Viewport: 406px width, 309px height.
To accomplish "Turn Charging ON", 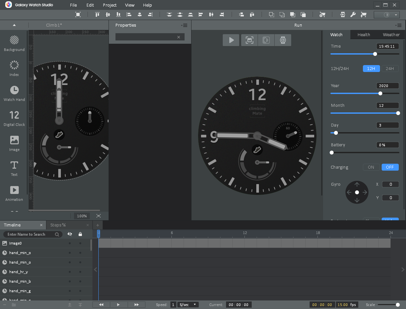I will click(371, 167).
